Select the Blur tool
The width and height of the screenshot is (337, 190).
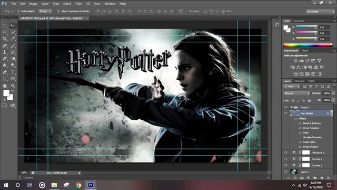(5, 65)
